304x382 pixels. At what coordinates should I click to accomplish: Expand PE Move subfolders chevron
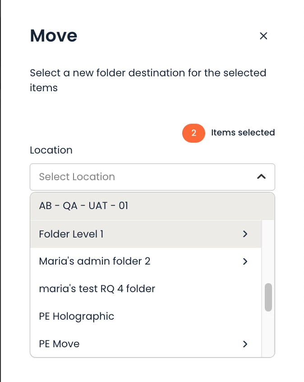pyautogui.click(x=245, y=344)
